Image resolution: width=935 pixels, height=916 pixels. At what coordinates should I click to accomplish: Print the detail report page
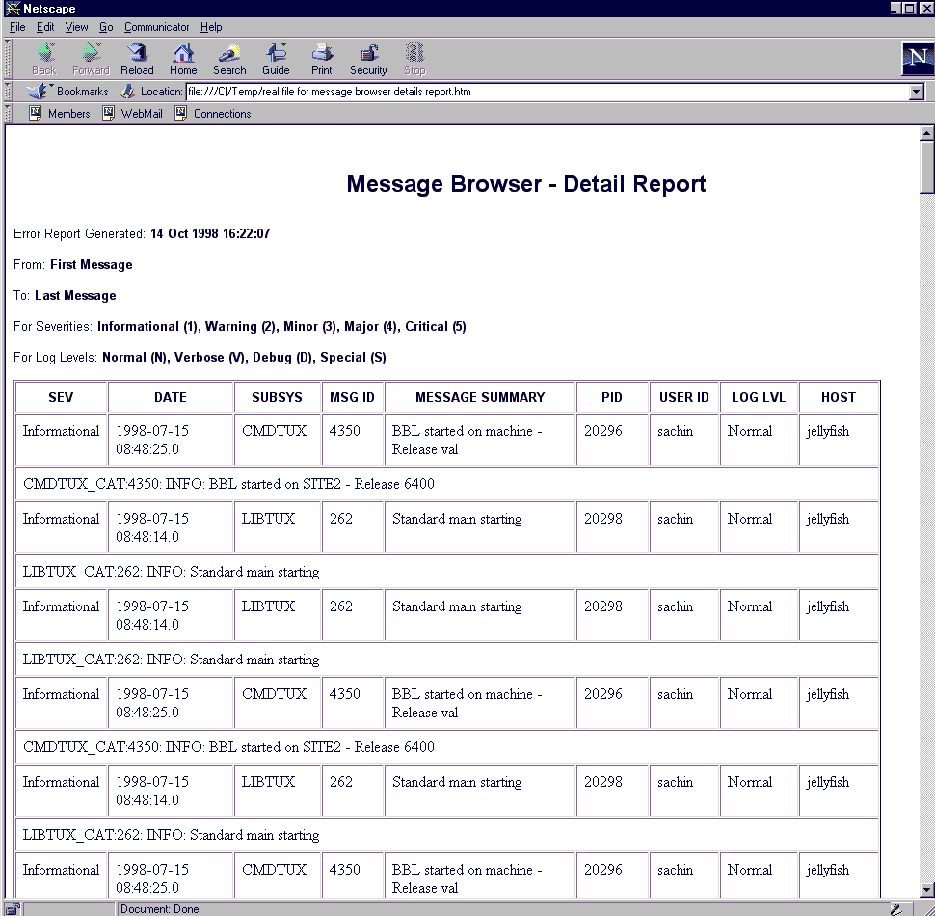tap(321, 59)
